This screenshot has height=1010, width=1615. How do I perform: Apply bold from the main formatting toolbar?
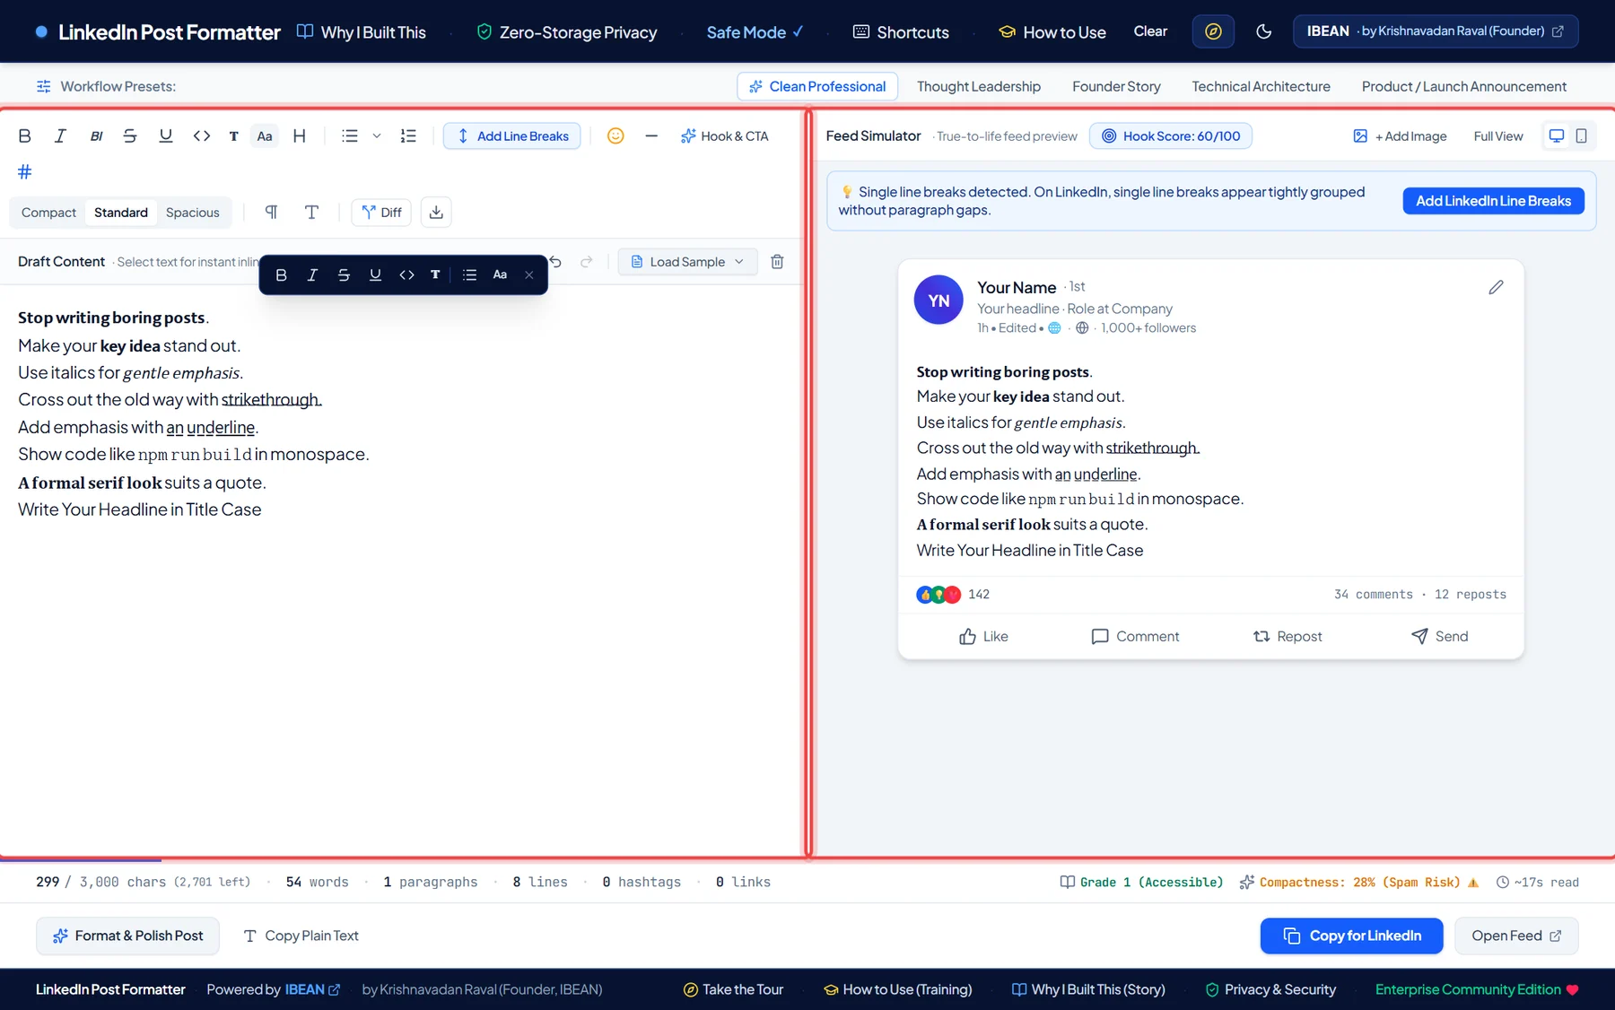click(x=25, y=136)
